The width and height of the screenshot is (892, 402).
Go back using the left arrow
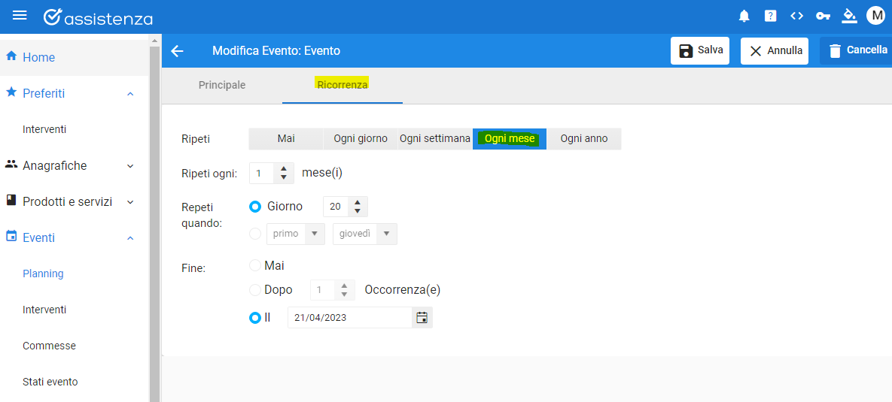[x=178, y=51]
